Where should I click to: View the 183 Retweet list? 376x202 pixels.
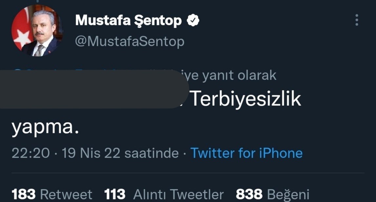pyautogui.click(x=52, y=194)
